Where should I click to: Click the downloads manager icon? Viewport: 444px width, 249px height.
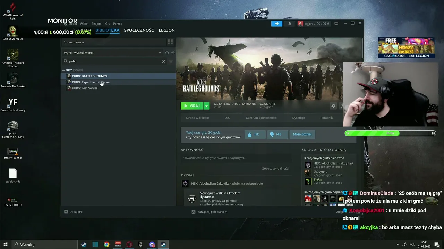pyautogui.click(x=194, y=212)
